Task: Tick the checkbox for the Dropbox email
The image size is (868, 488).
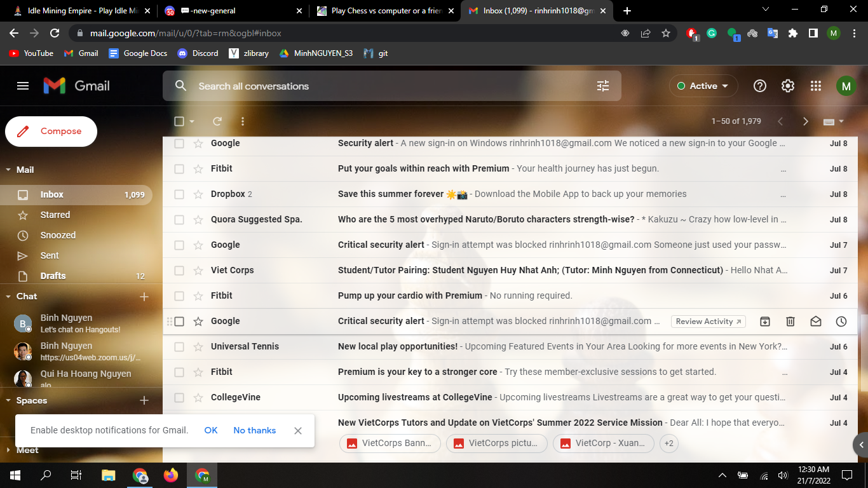Action: 179,194
